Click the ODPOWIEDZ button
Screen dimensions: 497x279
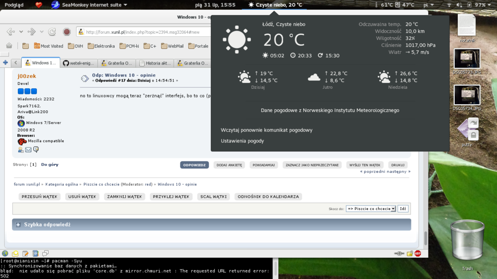pos(194,165)
